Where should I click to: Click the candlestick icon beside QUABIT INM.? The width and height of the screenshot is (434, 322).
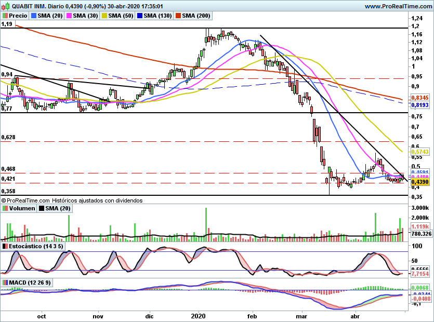(x=5, y=7)
